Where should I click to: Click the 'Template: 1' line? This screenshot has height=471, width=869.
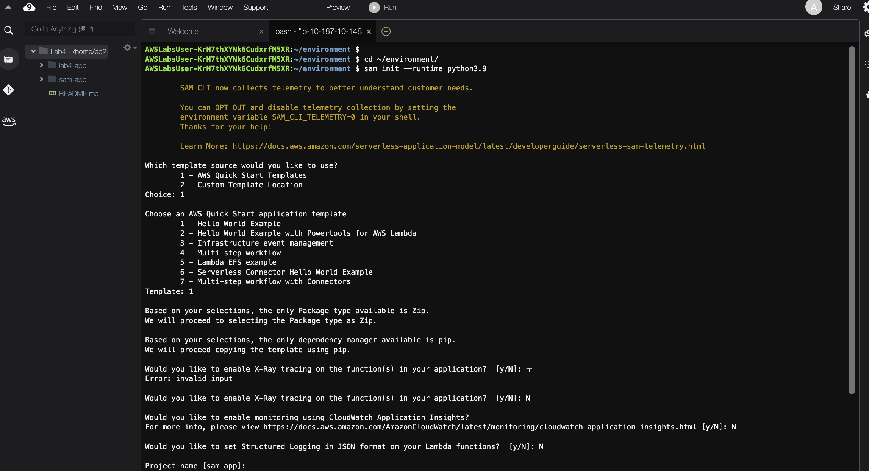(x=169, y=291)
